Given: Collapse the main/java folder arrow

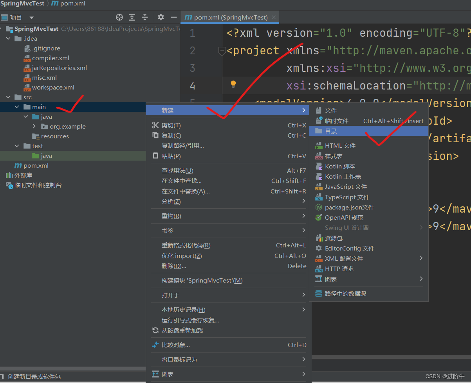Looking at the screenshot, I should coord(26,117).
